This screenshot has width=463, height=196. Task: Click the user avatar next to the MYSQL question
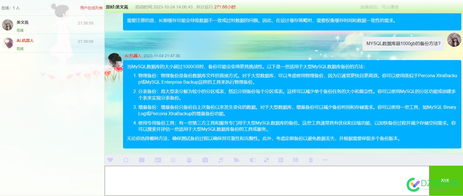click(454, 40)
